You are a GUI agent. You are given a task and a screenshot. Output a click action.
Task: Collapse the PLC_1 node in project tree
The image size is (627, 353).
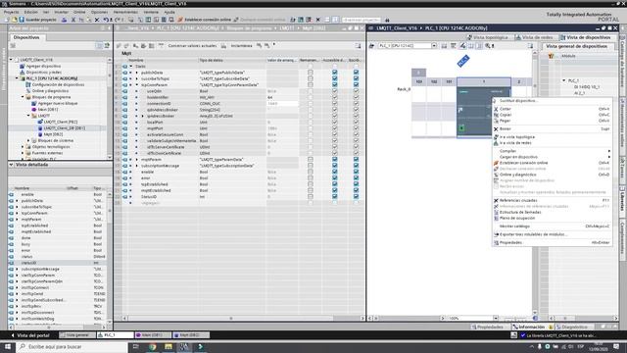coord(17,78)
